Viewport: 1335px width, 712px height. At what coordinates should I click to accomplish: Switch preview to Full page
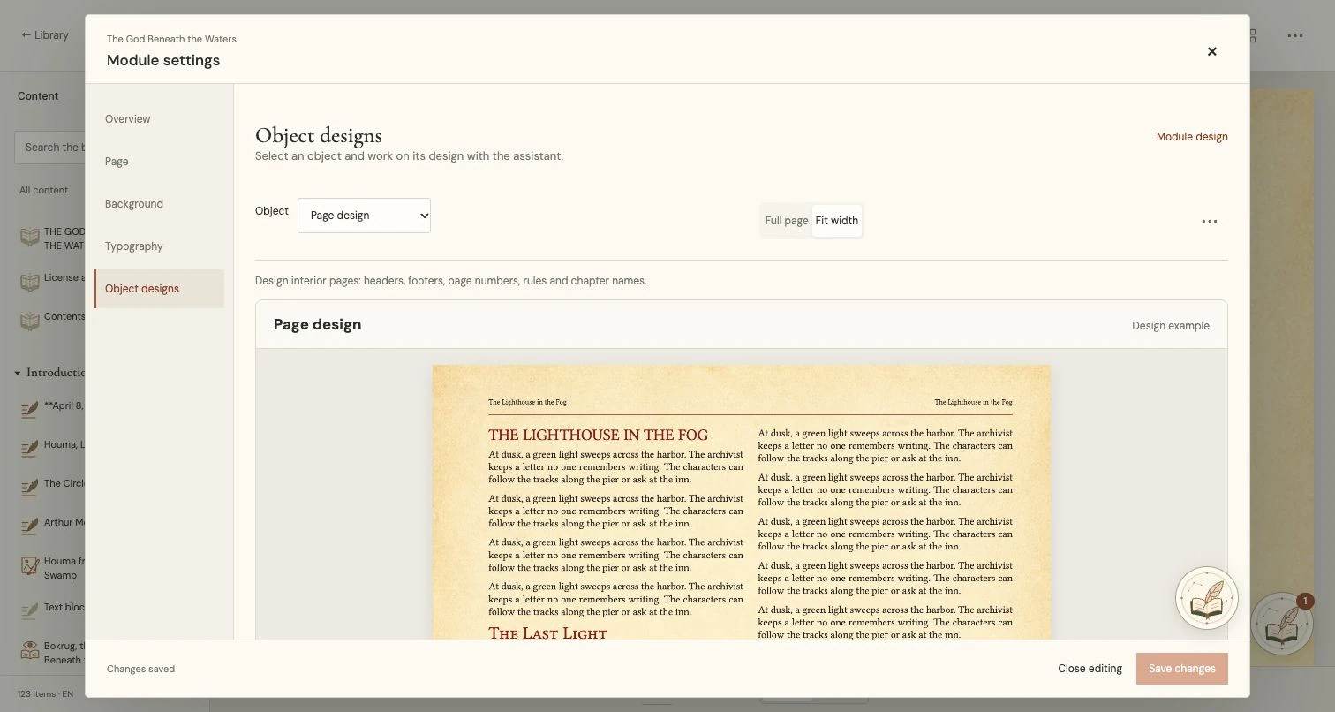point(786,221)
